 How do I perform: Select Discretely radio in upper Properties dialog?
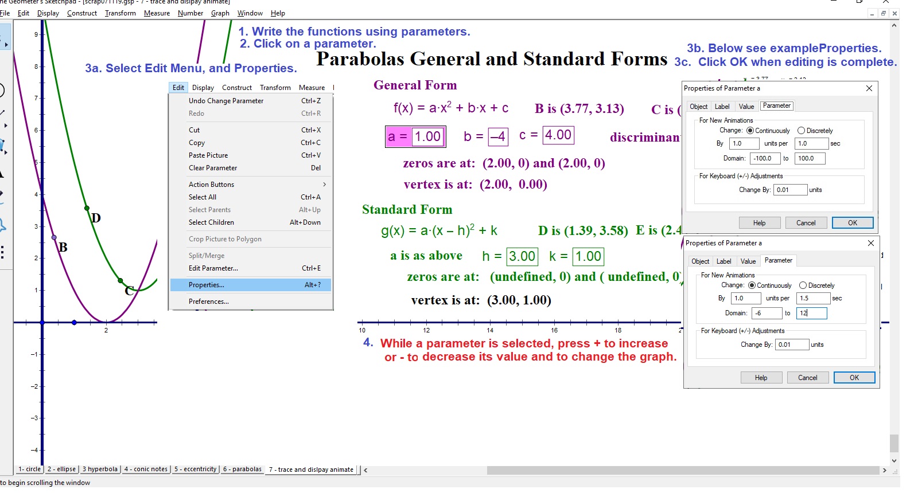click(802, 131)
